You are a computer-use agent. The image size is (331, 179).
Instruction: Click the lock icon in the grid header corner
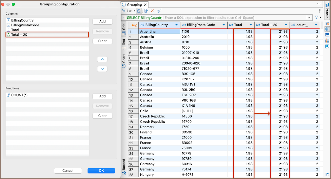coord(133,25)
